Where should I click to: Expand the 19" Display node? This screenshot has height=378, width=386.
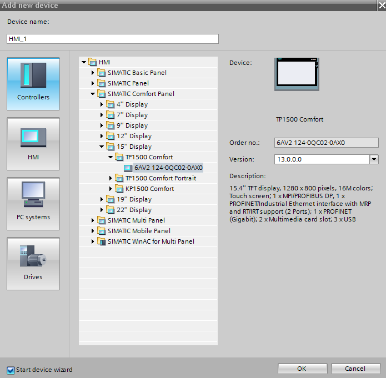click(102, 199)
